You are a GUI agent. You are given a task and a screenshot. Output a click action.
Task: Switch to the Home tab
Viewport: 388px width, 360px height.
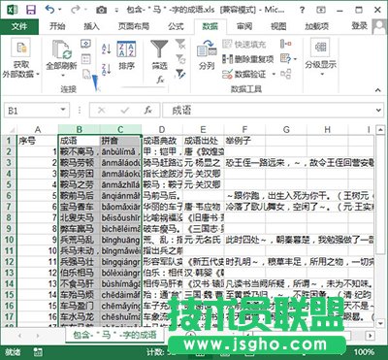pos(57,26)
